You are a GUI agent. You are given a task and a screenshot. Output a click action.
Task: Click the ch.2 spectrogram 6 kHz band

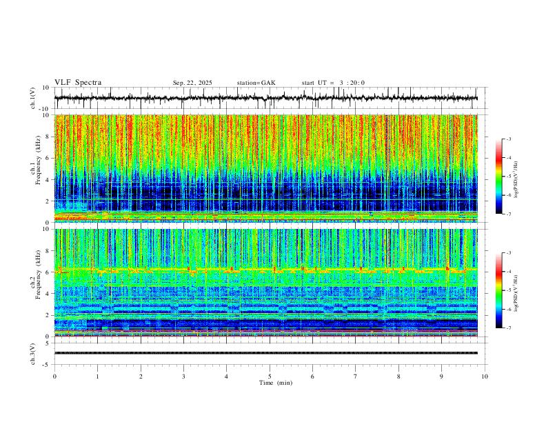tap(266, 270)
